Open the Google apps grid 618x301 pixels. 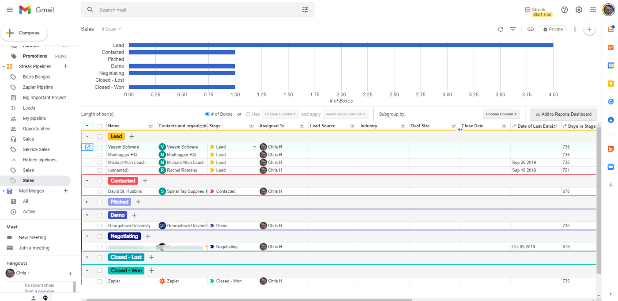tap(593, 10)
